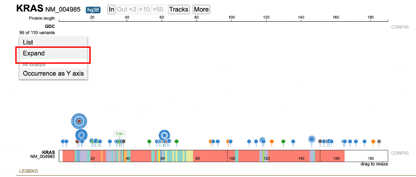Click the hg38 genome badge
This screenshot has height=177, width=416.
tap(93, 9)
